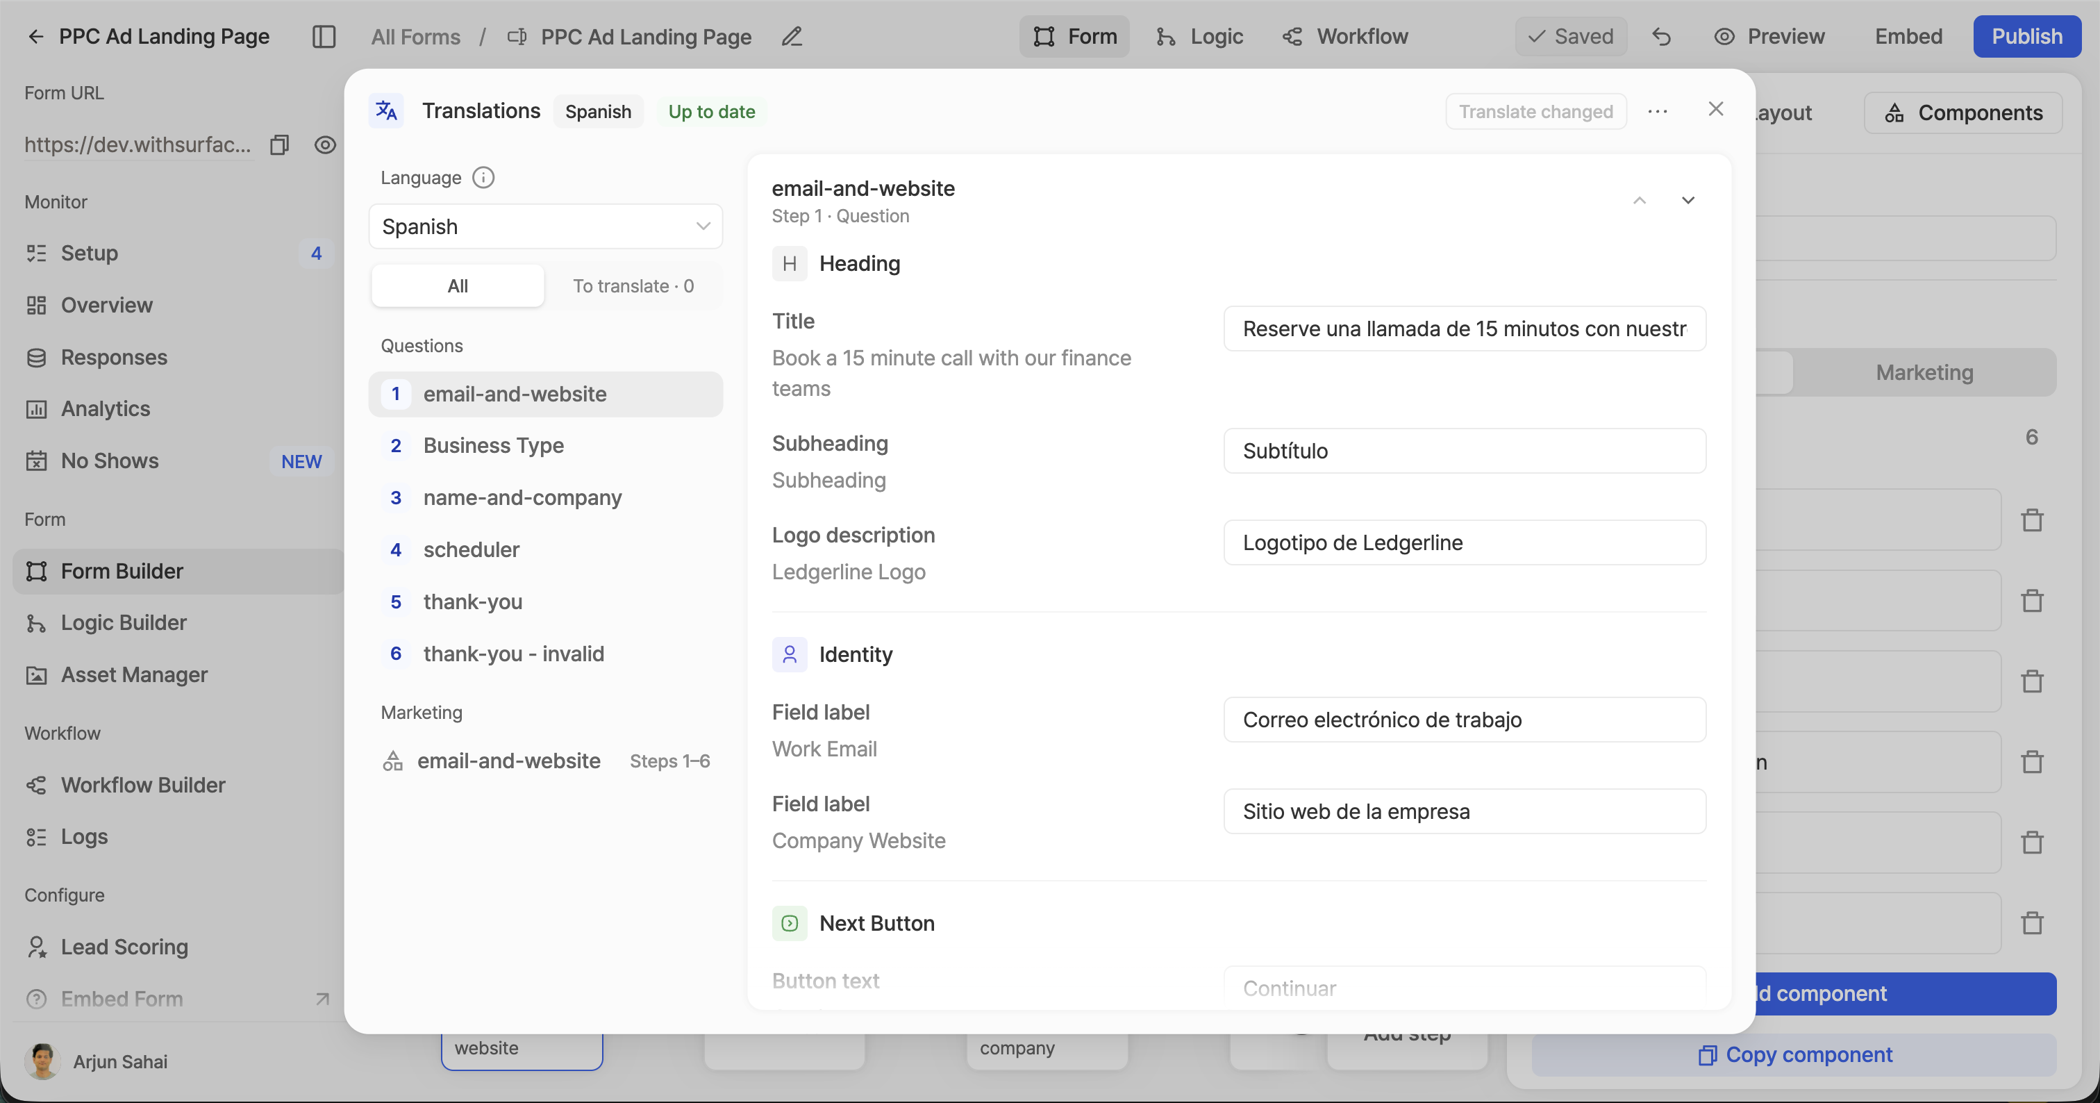
Task: Go to next step with the down chevron
Action: point(1688,201)
